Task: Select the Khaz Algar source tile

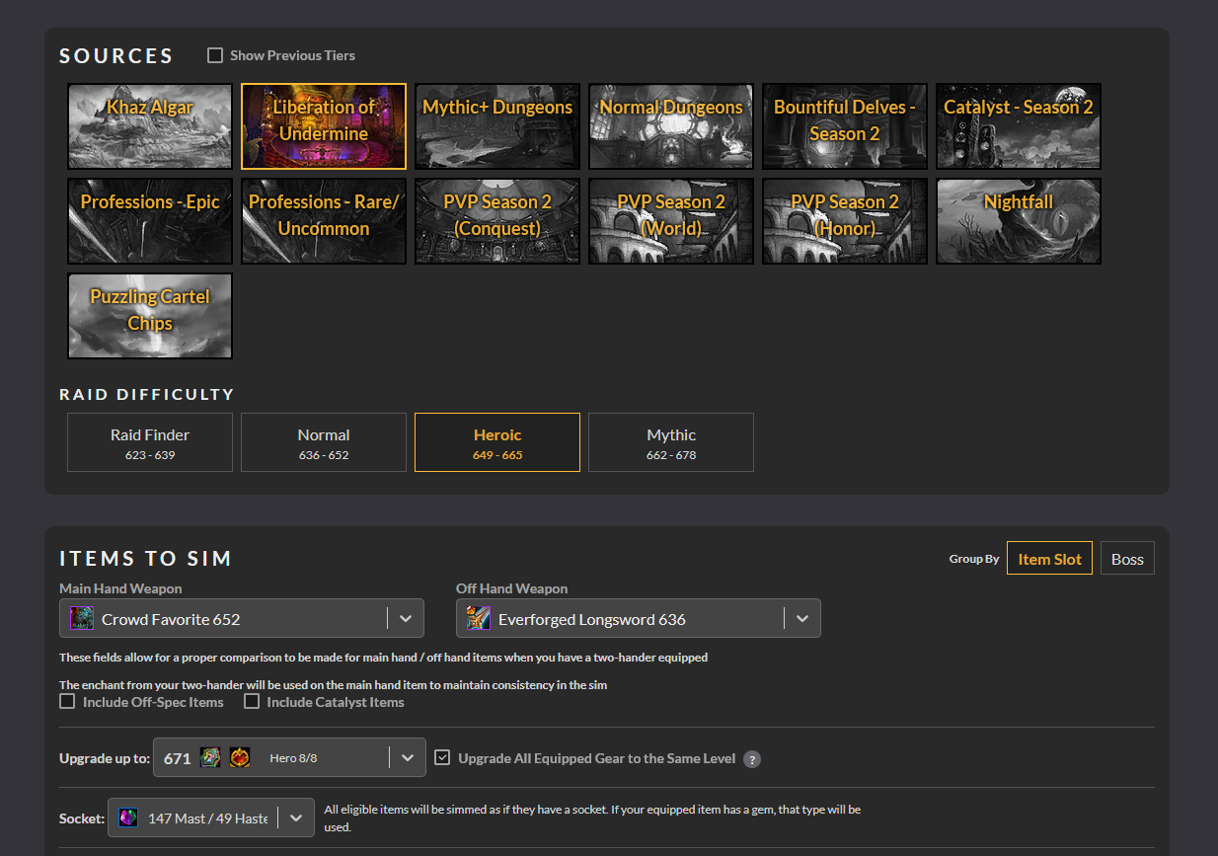Action: [x=150, y=126]
